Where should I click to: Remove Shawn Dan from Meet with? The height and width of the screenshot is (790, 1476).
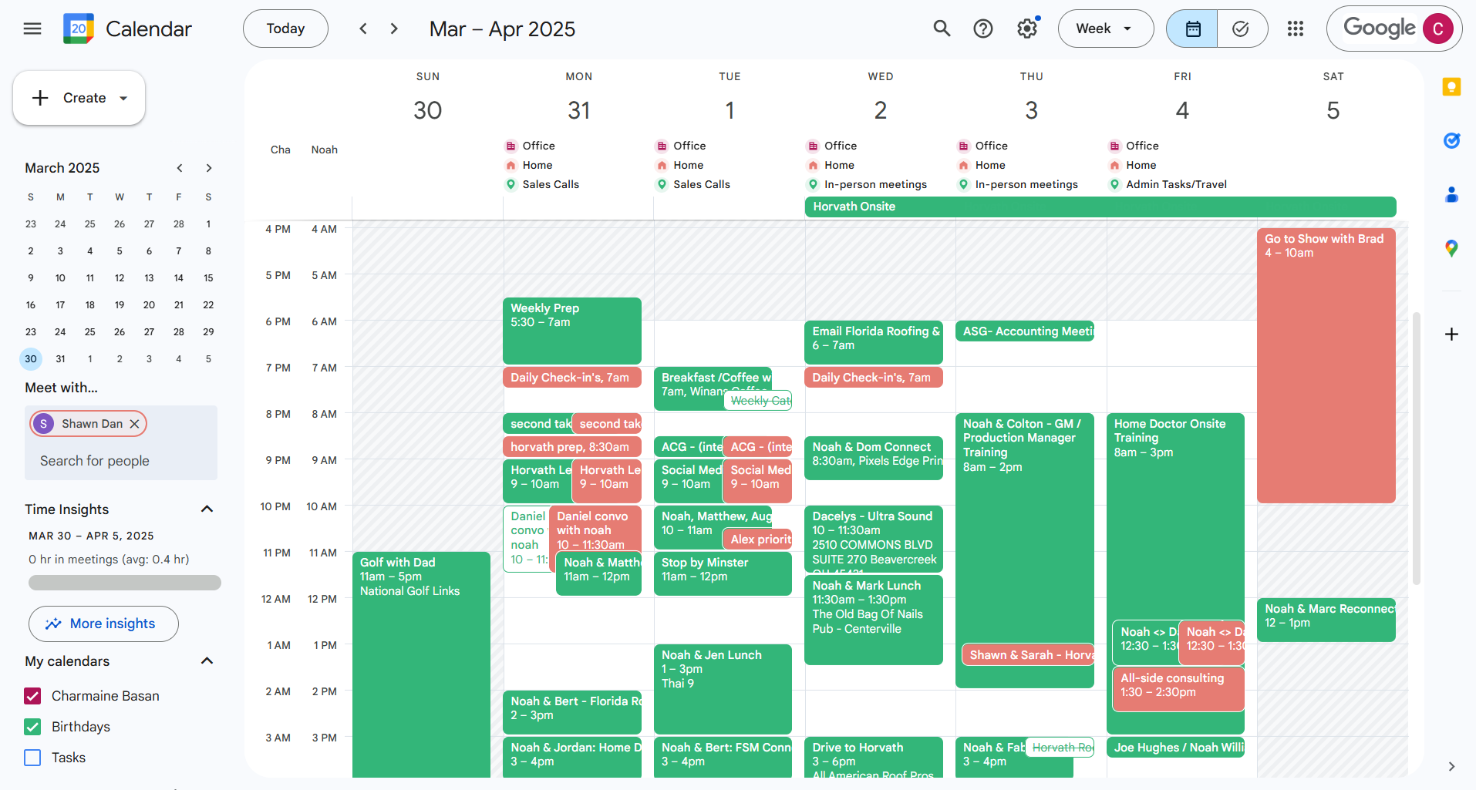[134, 424]
